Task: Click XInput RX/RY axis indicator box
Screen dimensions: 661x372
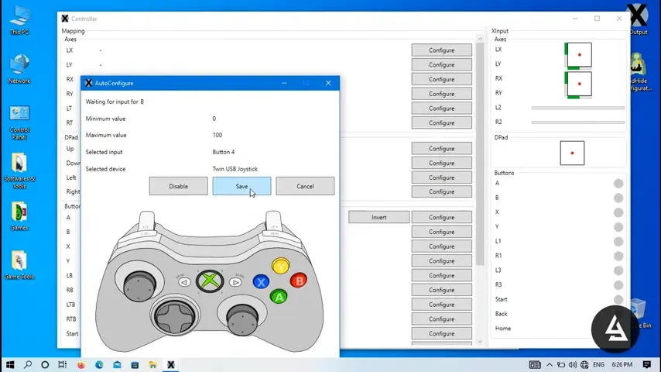Action: tap(578, 84)
